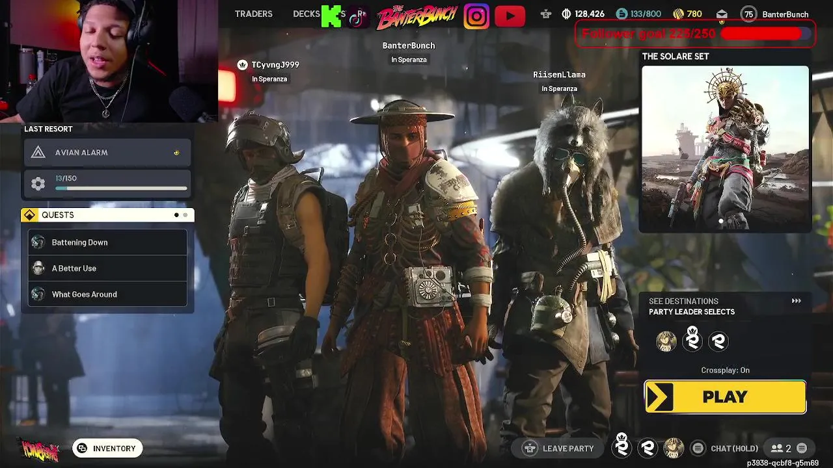Toggle the Crossplay: On setting
The height and width of the screenshot is (468, 833).
[725, 370]
